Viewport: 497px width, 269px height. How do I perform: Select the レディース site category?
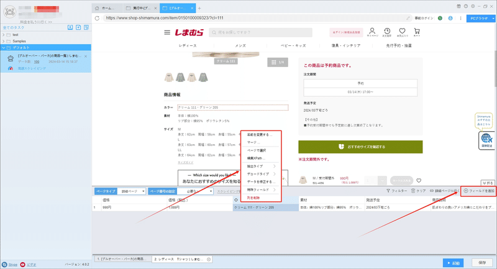[188, 45]
